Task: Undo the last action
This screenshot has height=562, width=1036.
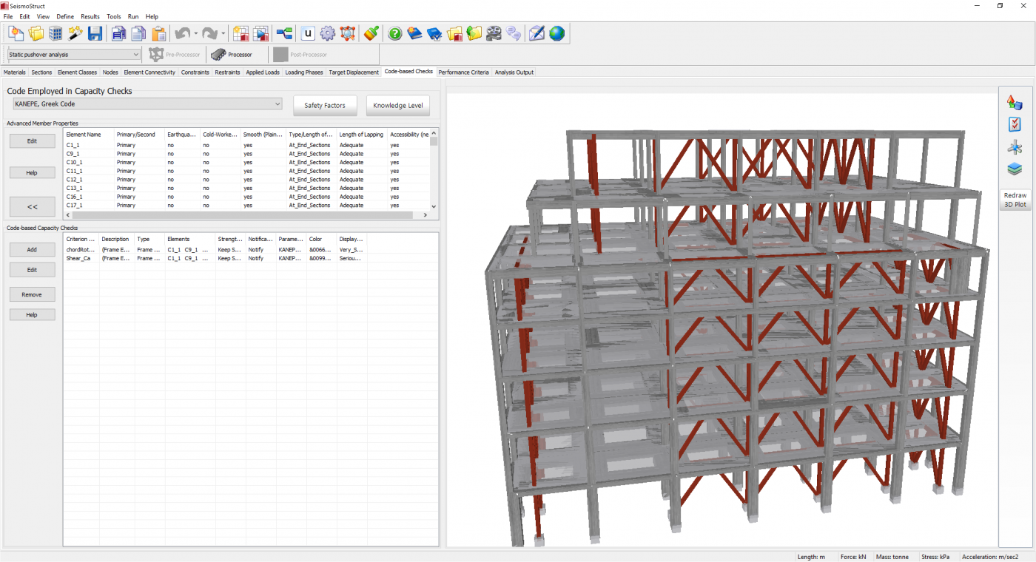Action: coord(182,33)
